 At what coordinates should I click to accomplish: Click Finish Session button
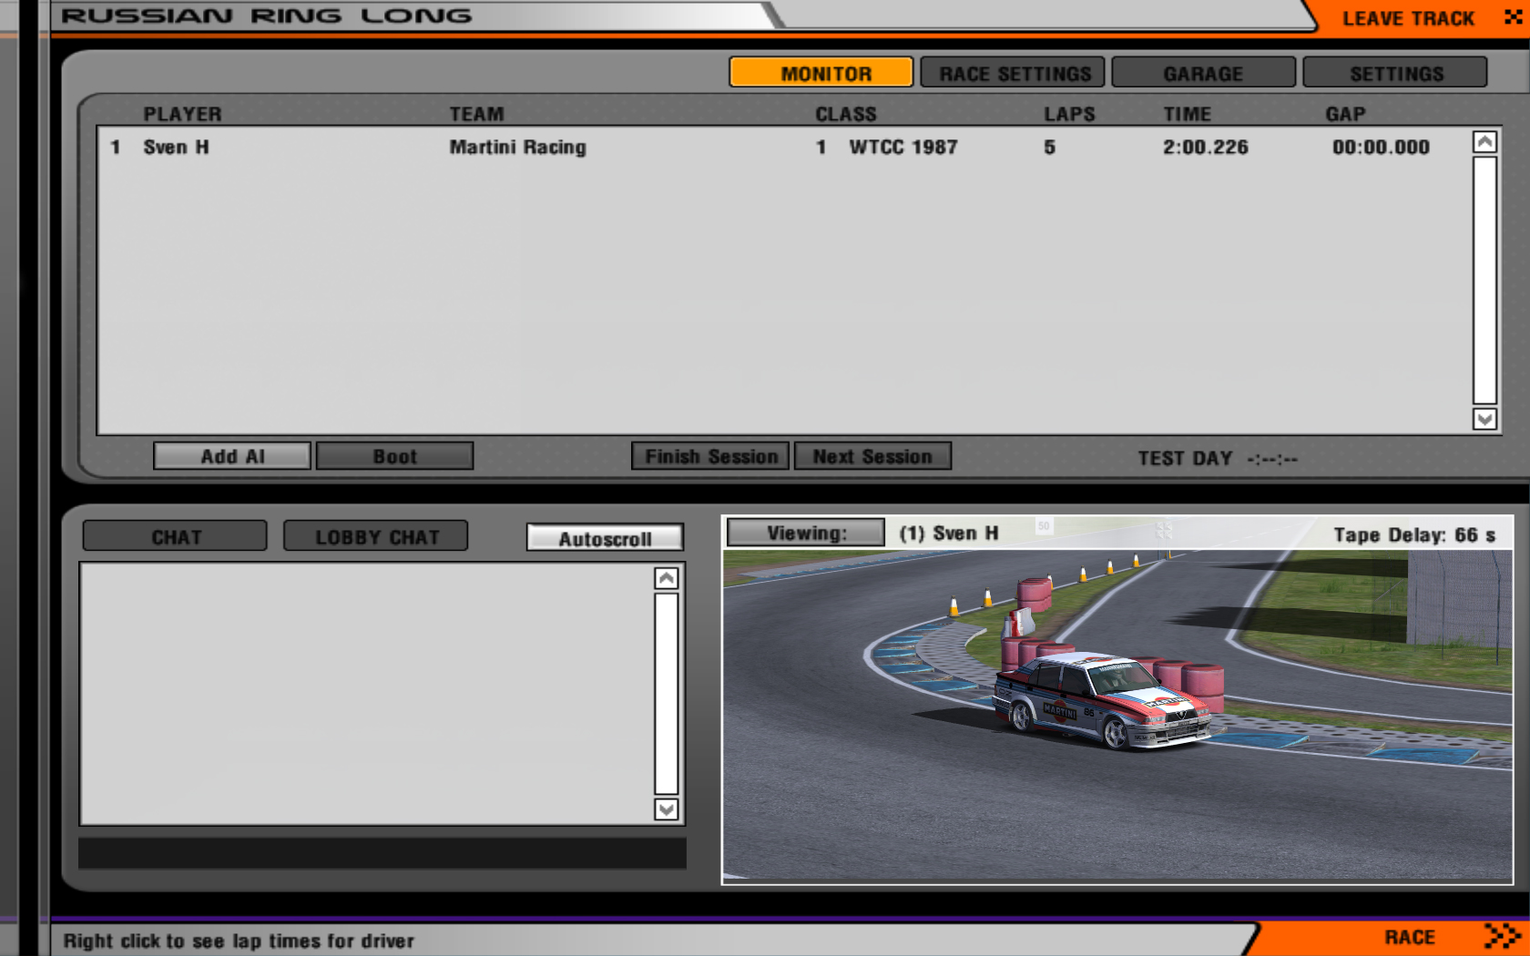coord(711,456)
